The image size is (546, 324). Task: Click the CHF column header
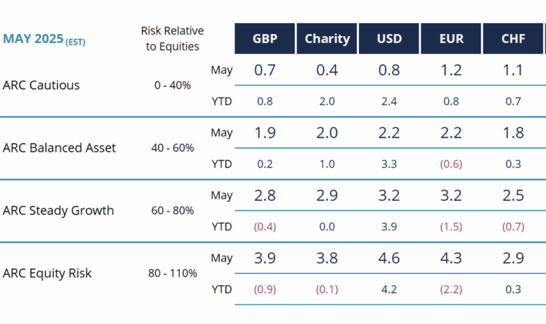point(513,39)
